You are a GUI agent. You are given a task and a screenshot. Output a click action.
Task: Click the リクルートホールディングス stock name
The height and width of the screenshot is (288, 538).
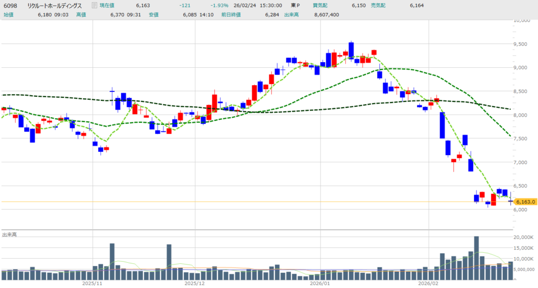click(55, 5)
